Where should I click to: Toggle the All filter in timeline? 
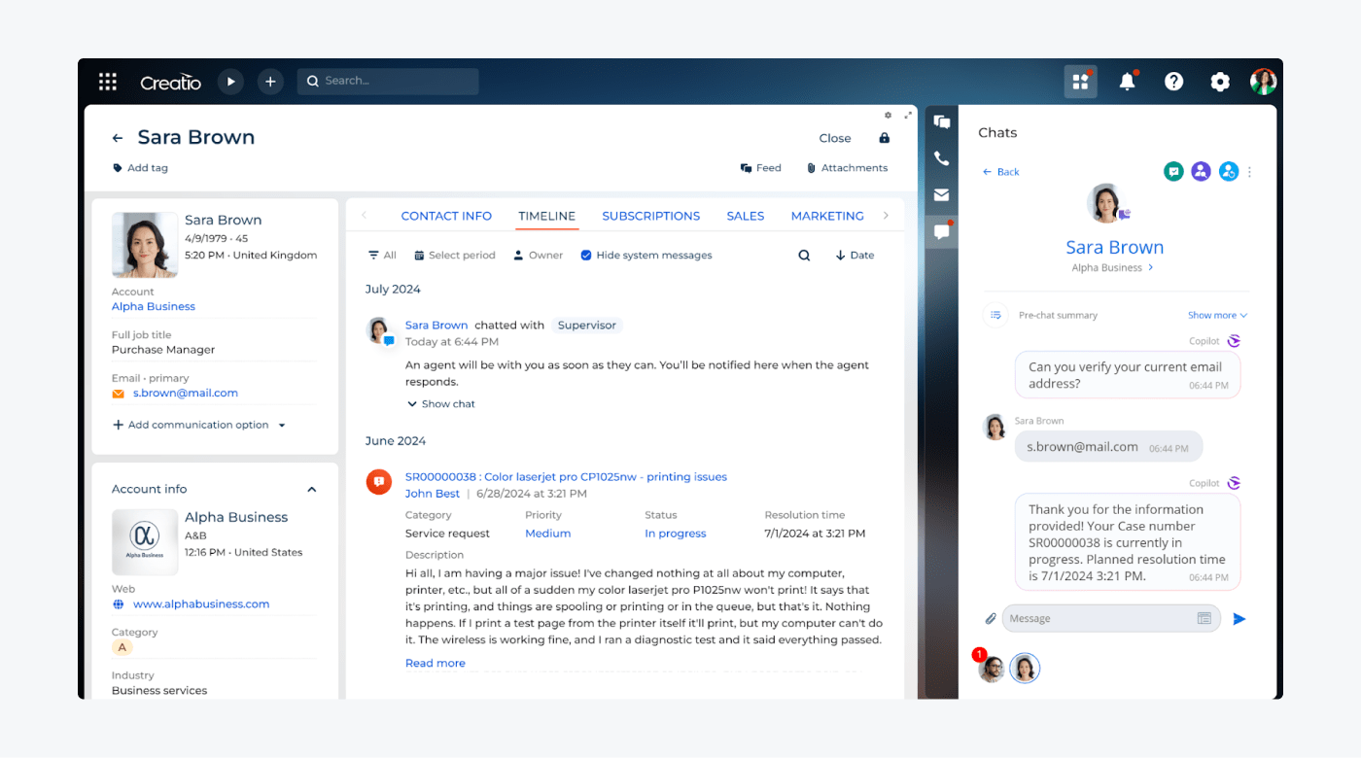point(382,256)
